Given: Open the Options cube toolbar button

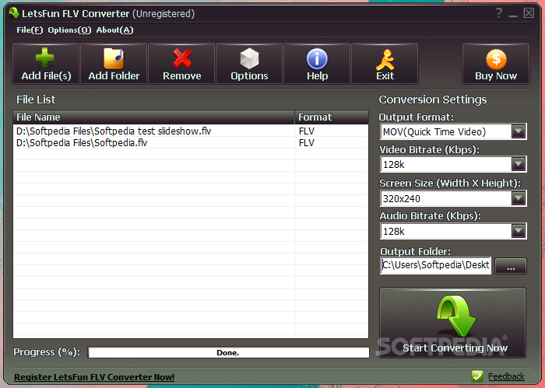Looking at the screenshot, I should [249, 64].
